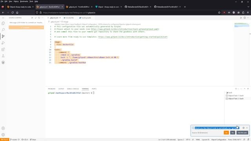
Task: Open the Bookmarks menu
Action: tap(24, 2)
